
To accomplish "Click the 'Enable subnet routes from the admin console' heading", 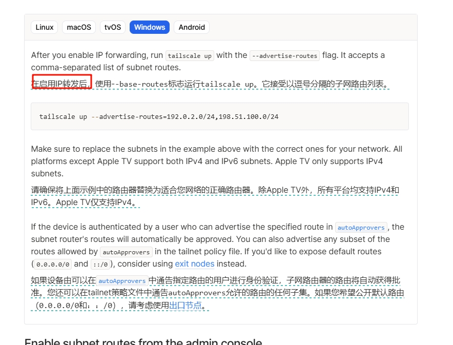I will pyautogui.click(x=143, y=341).
